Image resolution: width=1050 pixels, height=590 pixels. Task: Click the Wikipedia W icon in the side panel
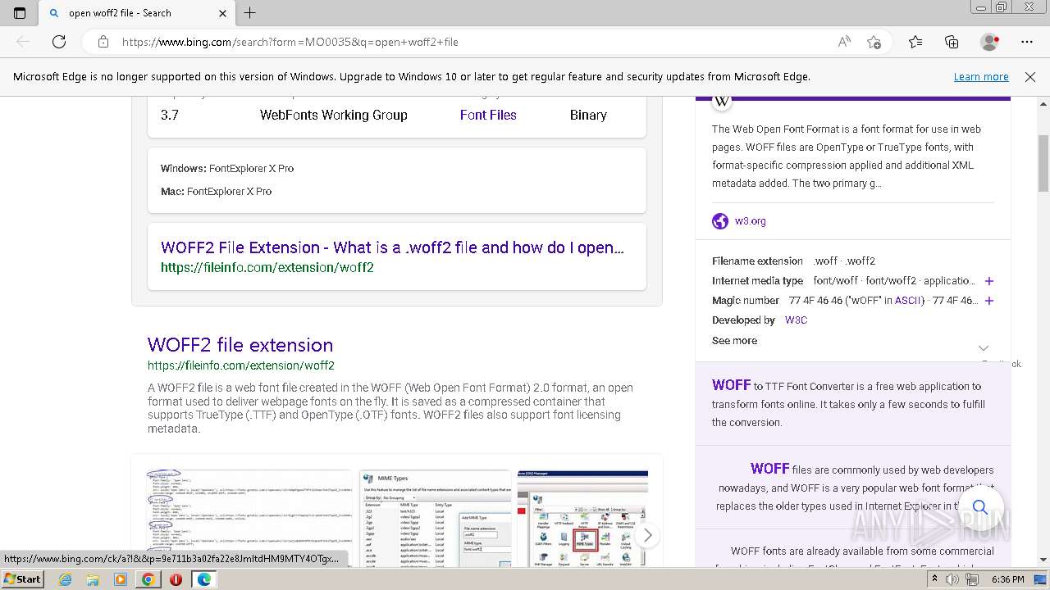[722, 101]
